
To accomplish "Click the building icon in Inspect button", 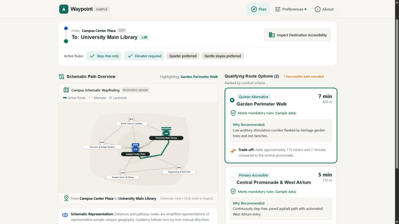I will click(x=271, y=35).
